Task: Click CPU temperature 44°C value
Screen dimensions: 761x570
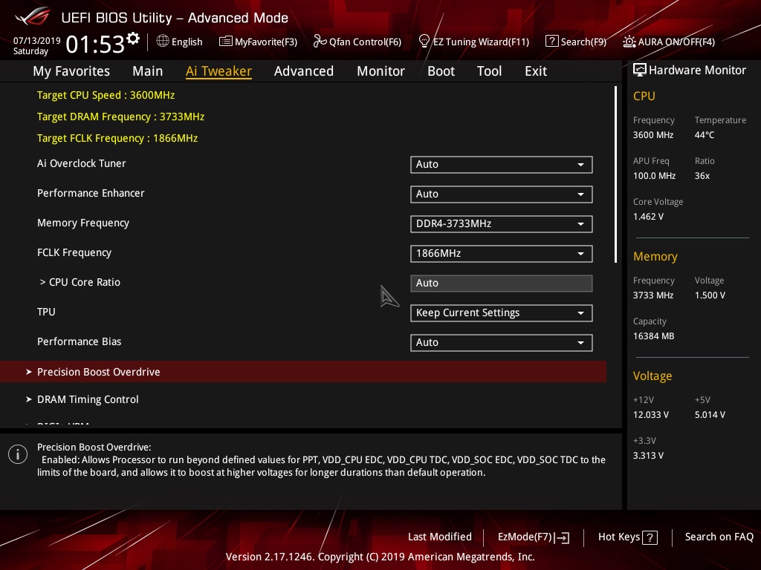Action: (x=705, y=135)
